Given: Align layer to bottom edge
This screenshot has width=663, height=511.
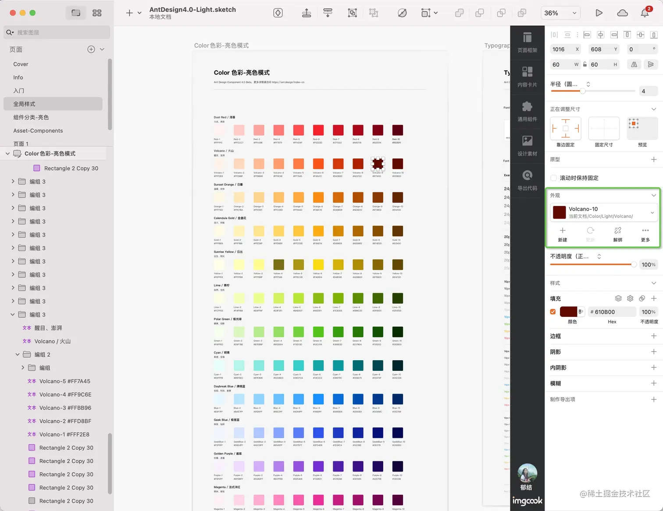Looking at the screenshot, I should 654,35.
